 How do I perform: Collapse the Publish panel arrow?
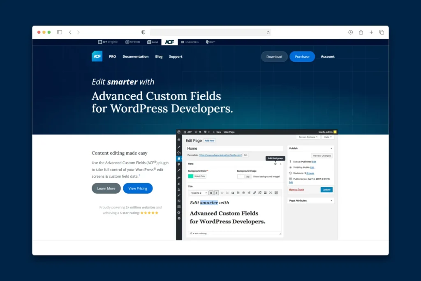[x=331, y=149]
